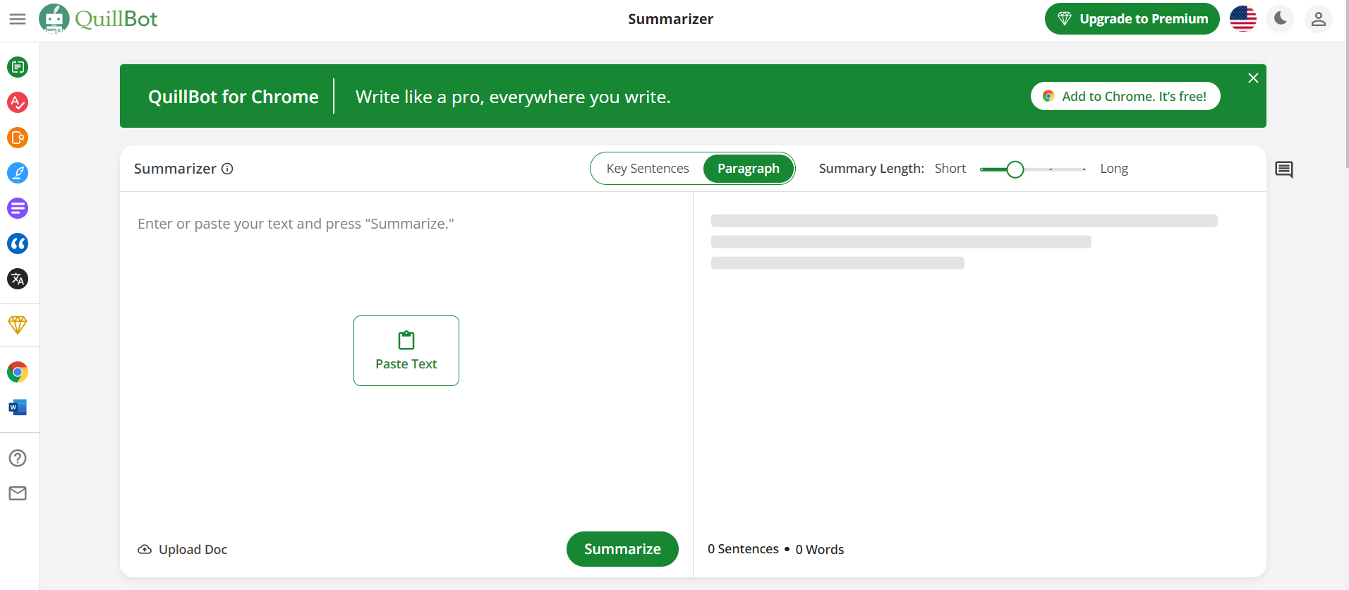Open the user account menu
The height and width of the screenshot is (590, 1349).
click(1318, 19)
